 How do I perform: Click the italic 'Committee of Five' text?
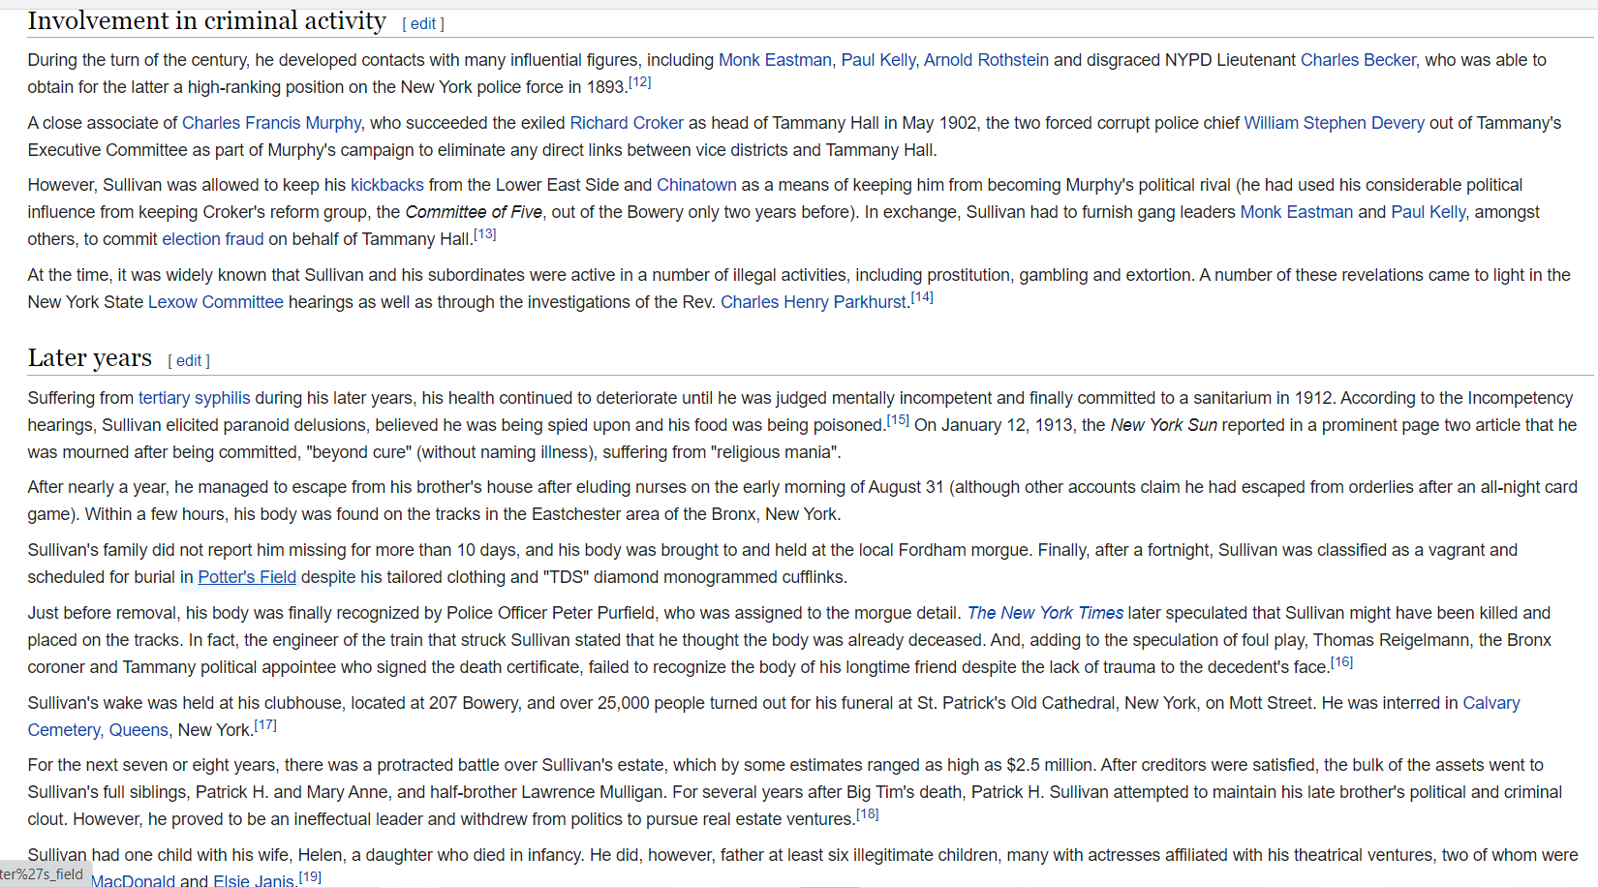[474, 212]
